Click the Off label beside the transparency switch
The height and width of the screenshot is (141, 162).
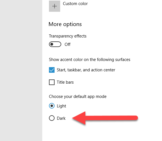tap(67, 44)
